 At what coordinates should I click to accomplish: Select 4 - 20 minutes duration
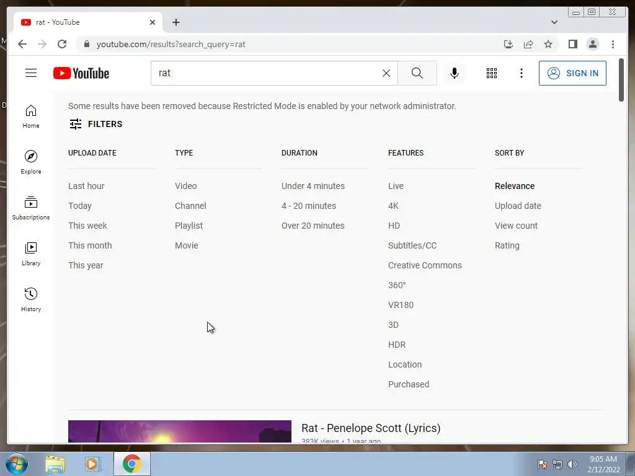click(x=309, y=206)
